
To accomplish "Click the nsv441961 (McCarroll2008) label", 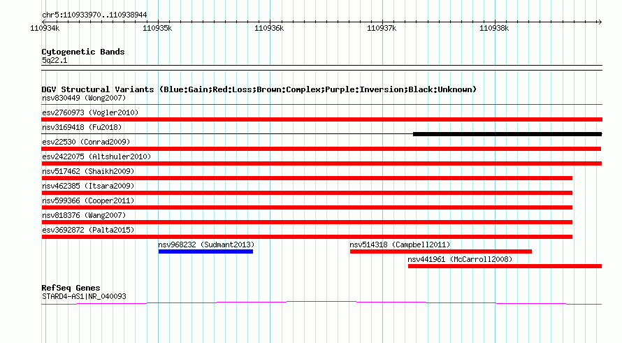I will (460, 259).
